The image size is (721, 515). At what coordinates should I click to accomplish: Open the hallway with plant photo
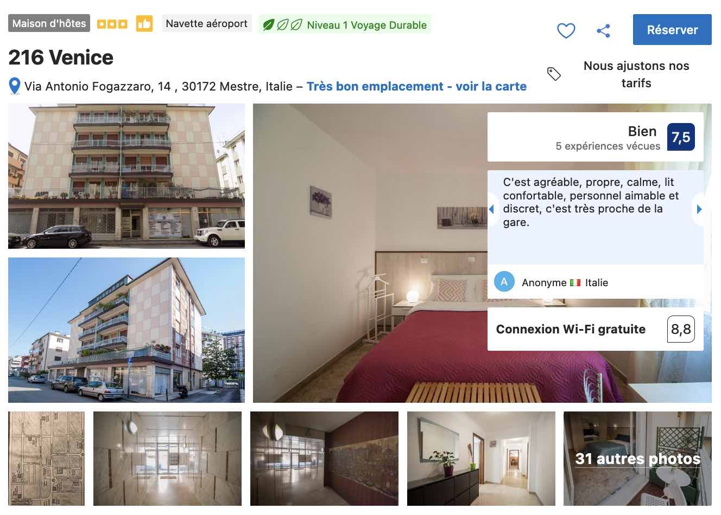point(481,459)
